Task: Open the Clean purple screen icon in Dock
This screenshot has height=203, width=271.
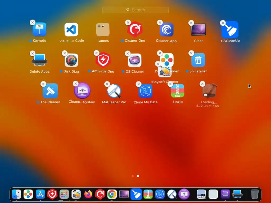Action: coord(124,194)
